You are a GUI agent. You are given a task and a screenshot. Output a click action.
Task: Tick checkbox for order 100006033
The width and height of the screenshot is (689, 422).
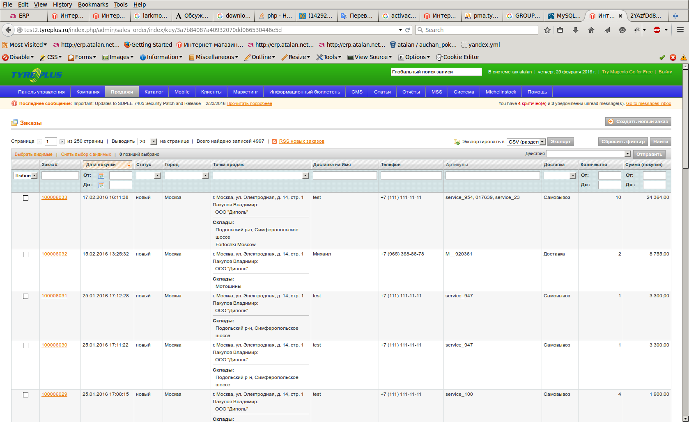[25, 198]
